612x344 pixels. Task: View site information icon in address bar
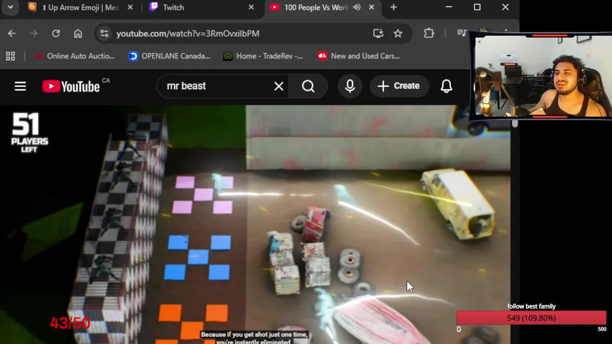104,33
